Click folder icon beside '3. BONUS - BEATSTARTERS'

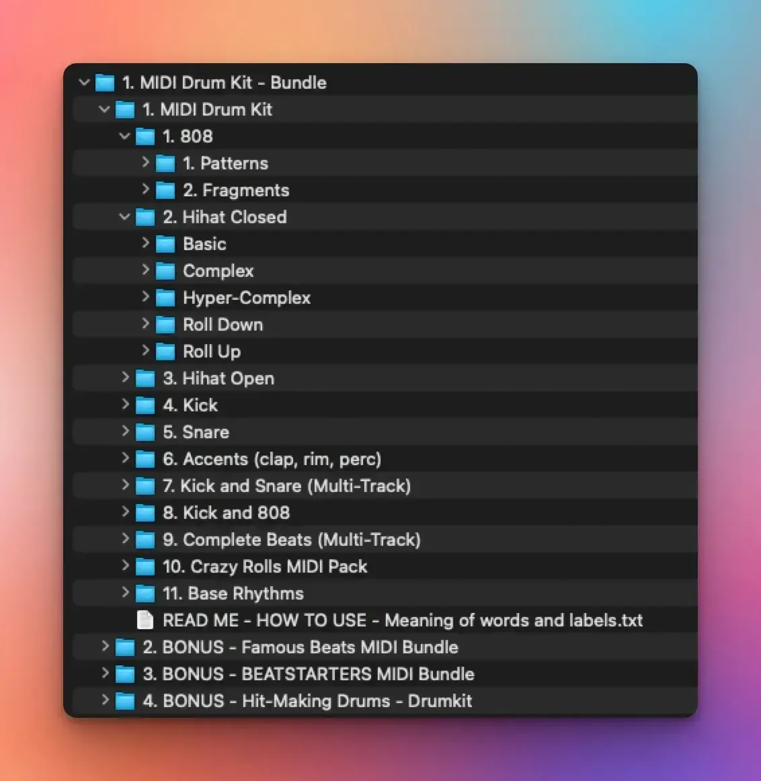click(125, 674)
